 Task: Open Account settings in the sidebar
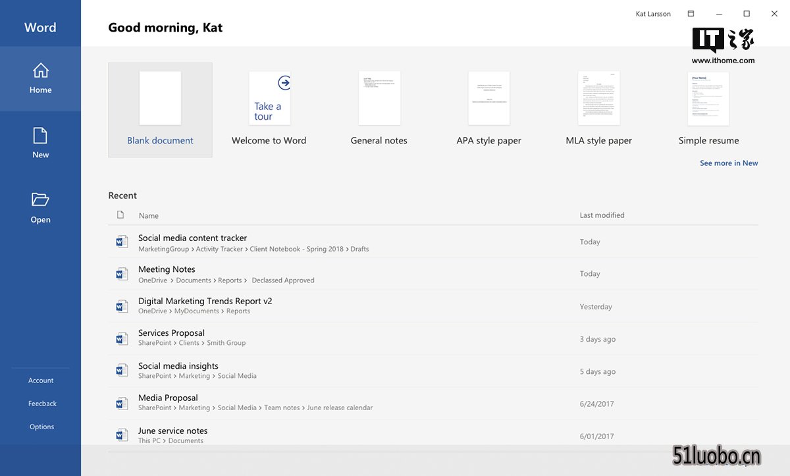[41, 381]
